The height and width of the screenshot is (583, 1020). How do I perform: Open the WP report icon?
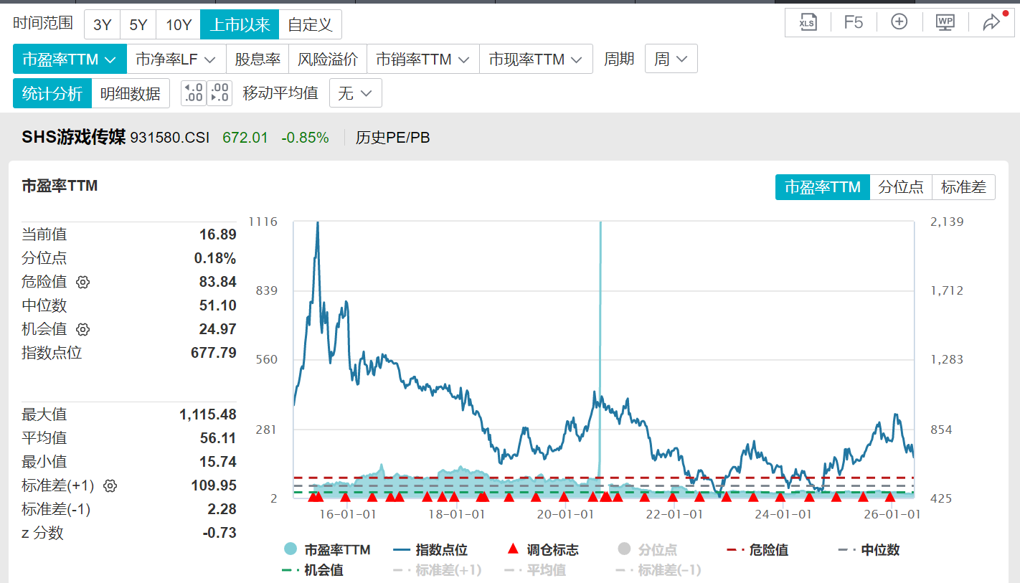[945, 22]
